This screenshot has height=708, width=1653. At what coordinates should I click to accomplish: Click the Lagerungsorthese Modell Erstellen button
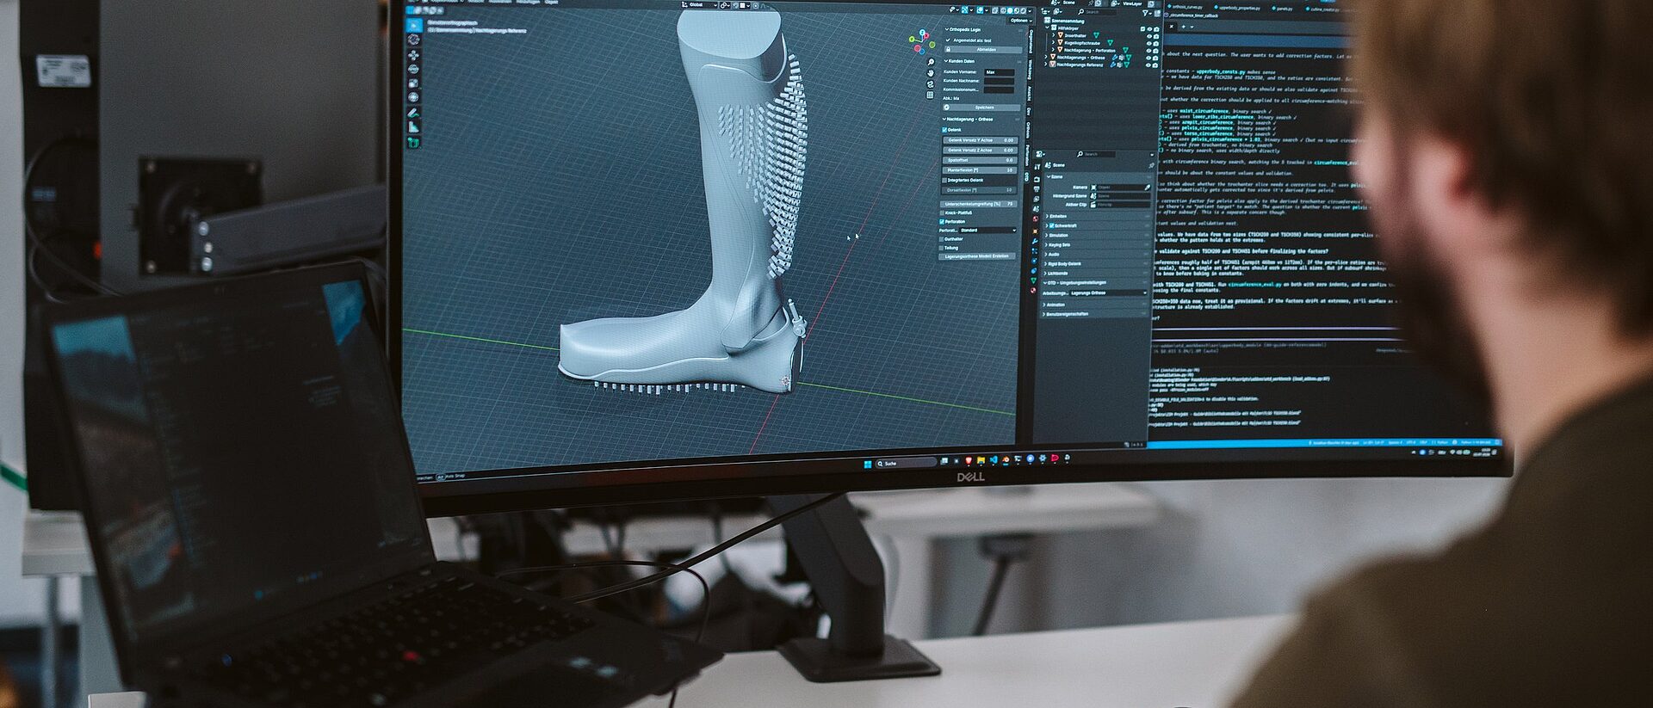976,256
